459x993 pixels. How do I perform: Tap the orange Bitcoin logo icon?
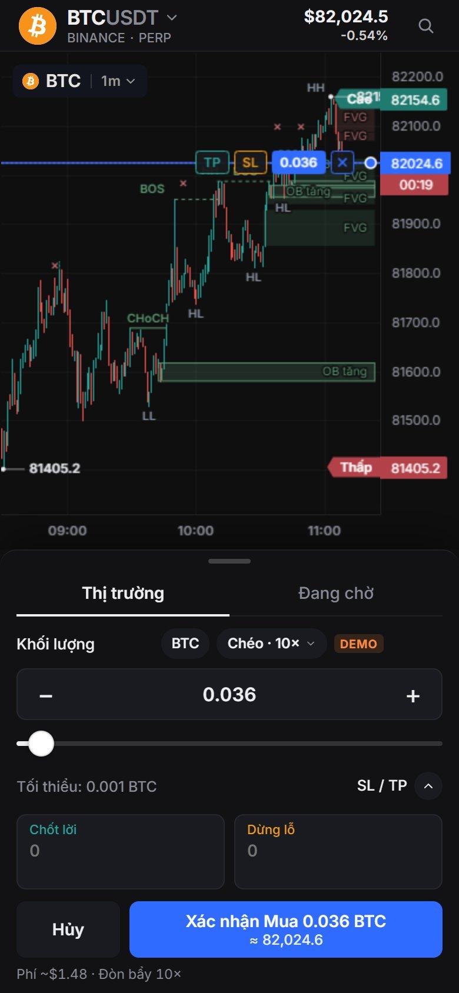coord(38,26)
